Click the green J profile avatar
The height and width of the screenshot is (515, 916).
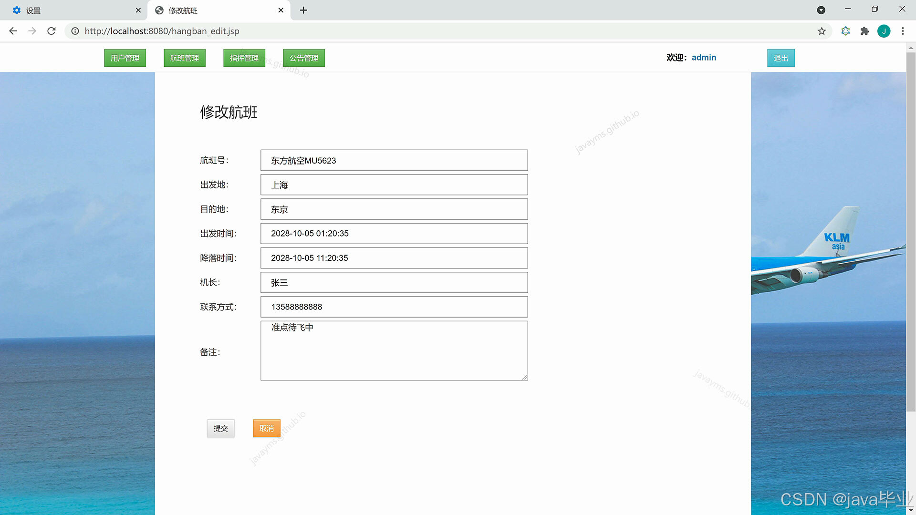pos(884,31)
